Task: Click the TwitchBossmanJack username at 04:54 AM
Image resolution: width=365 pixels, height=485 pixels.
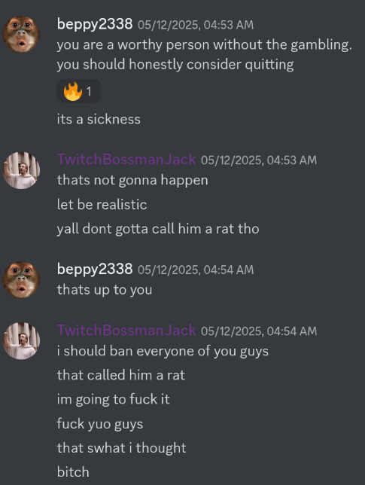Action: pyautogui.click(x=126, y=331)
